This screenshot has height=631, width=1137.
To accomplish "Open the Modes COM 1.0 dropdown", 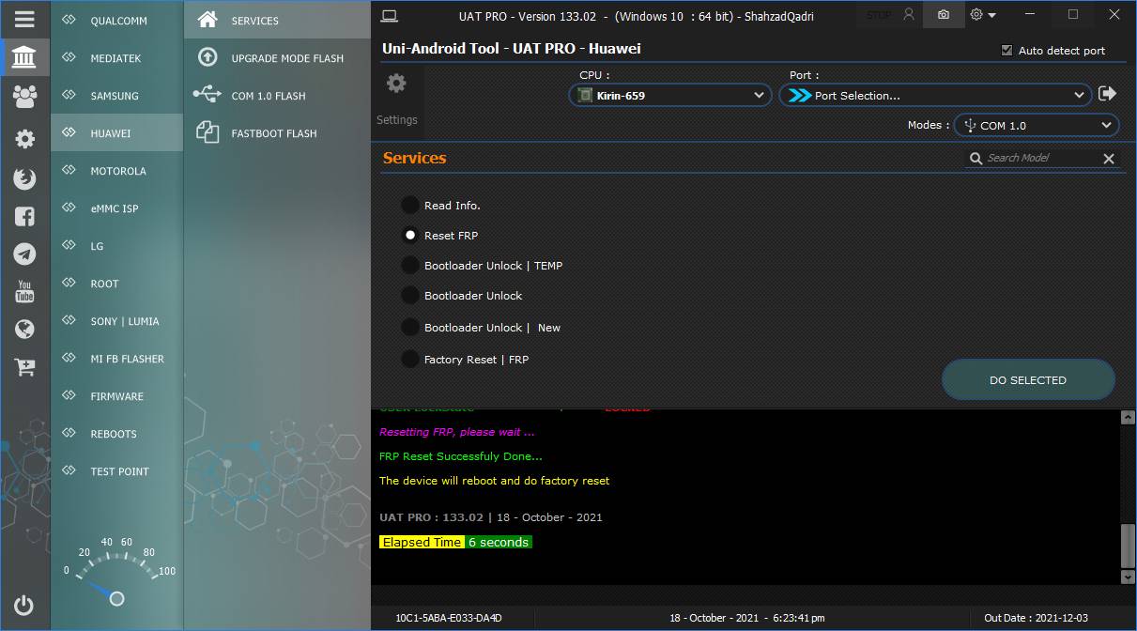I will pos(1037,125).
